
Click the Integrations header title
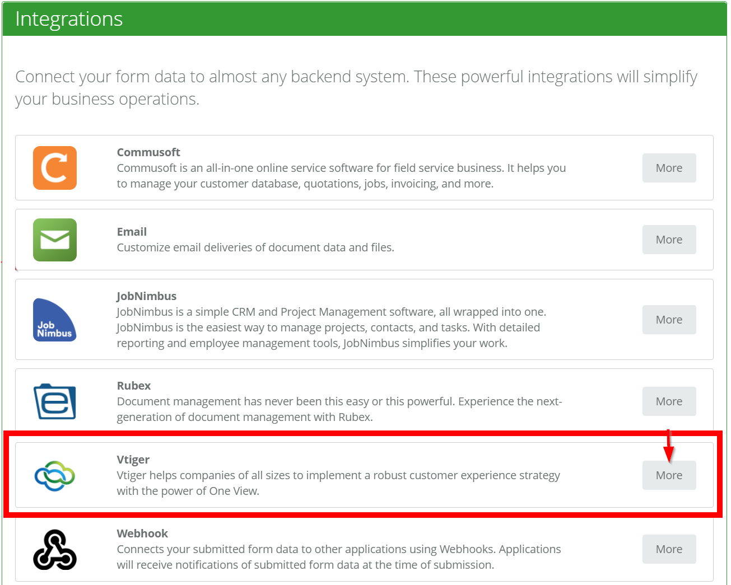point(69,19)
